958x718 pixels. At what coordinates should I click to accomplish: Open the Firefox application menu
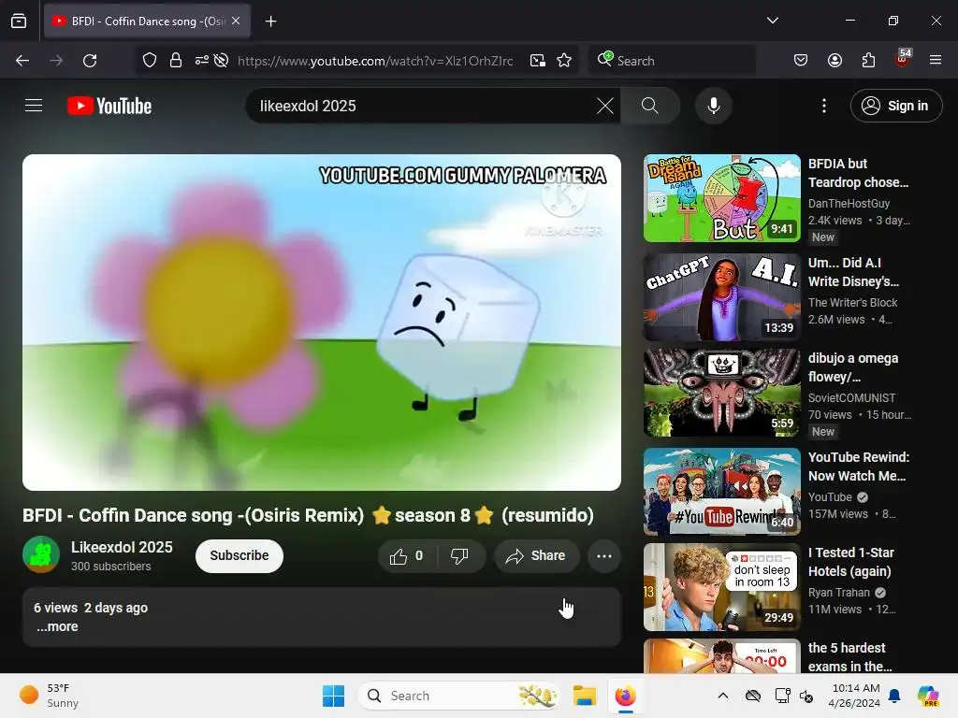point(936,61)
